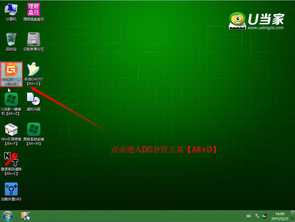This screenshot has height=222, width=295.
Task: Select the 手动GHOST [Alt+G] ghost icon
Action: click(33, 74)
